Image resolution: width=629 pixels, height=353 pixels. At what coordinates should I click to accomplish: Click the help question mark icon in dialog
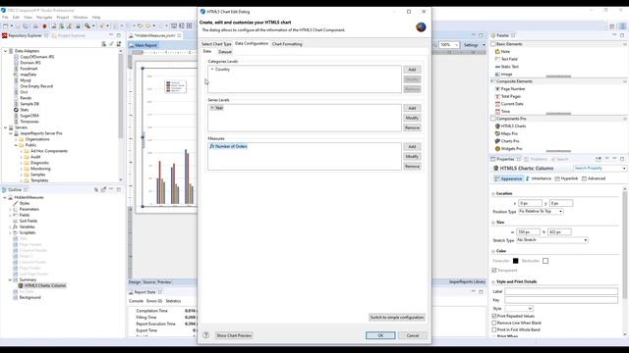(206, 335)
